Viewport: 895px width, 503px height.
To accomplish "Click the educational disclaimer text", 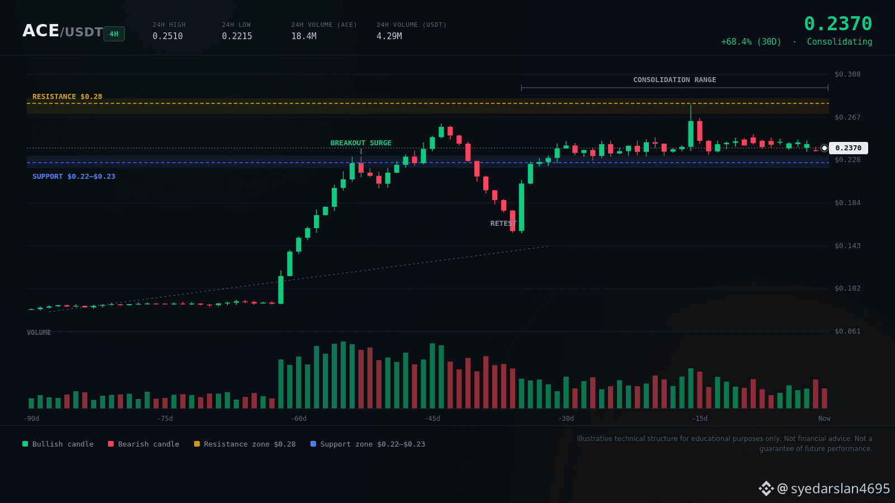I will coord(724,444).
